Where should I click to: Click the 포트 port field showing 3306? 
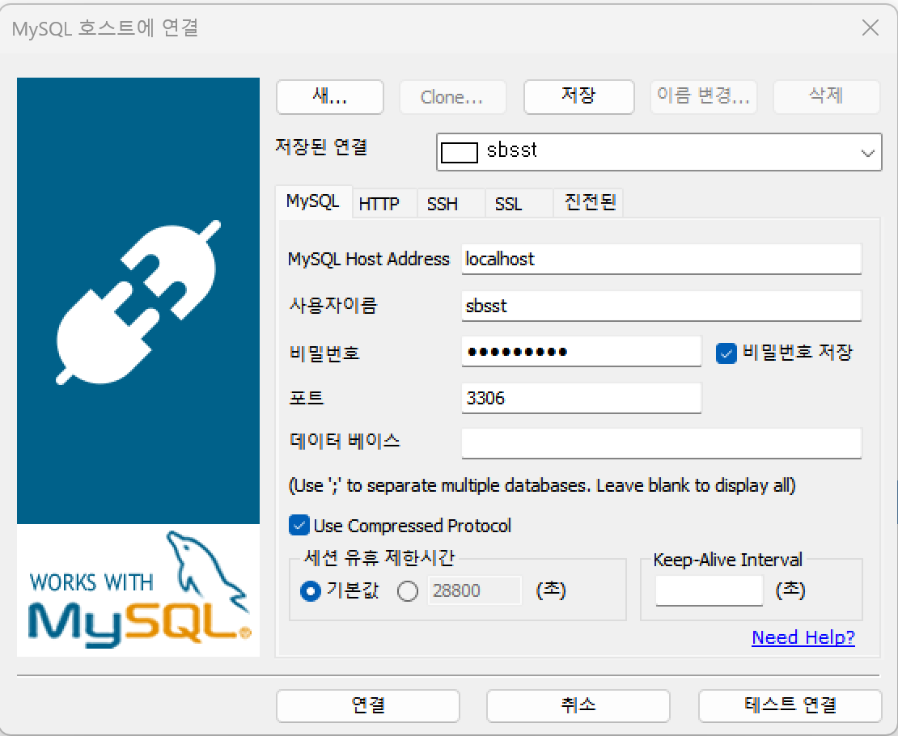[x=582, y=398]
